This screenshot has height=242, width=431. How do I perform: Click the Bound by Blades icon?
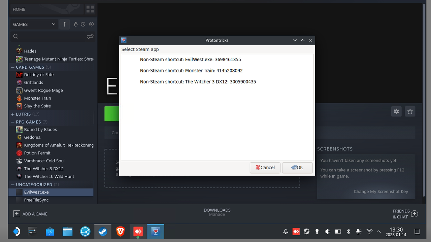19,130
